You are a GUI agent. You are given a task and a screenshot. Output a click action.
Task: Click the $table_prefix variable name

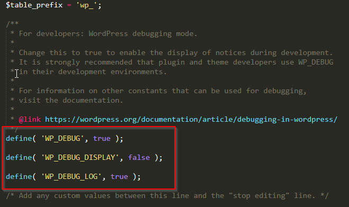pos(34,5)
